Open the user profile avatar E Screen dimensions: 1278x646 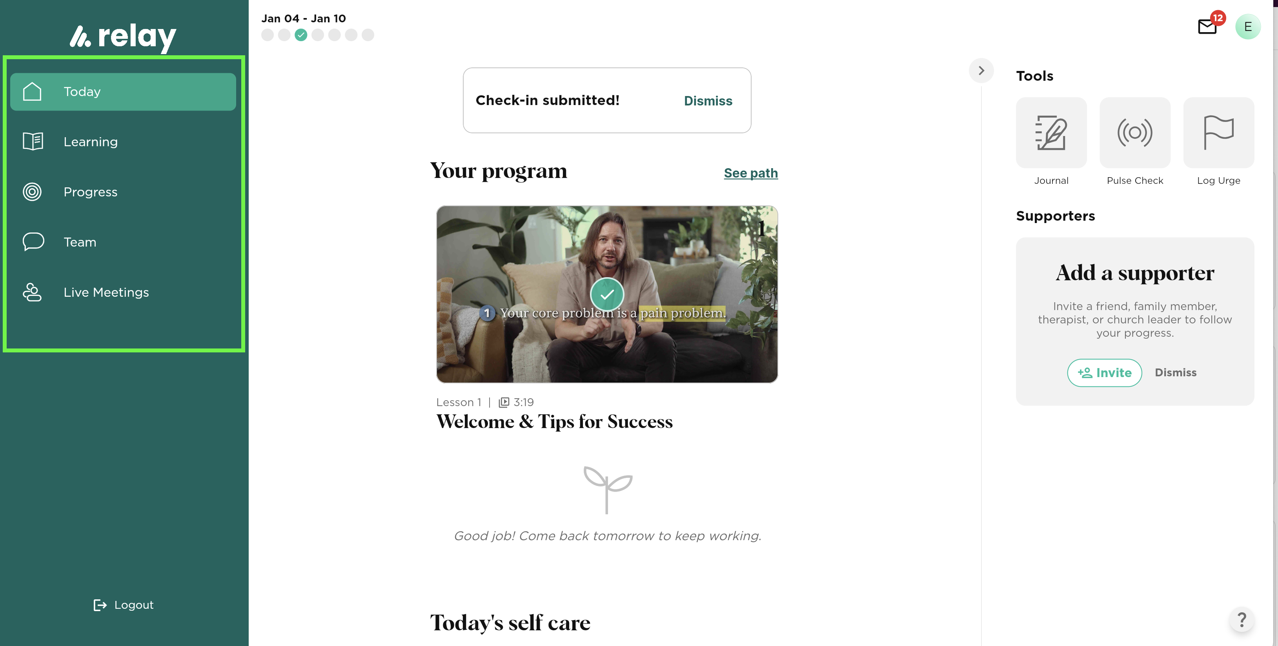point(1247,27)
